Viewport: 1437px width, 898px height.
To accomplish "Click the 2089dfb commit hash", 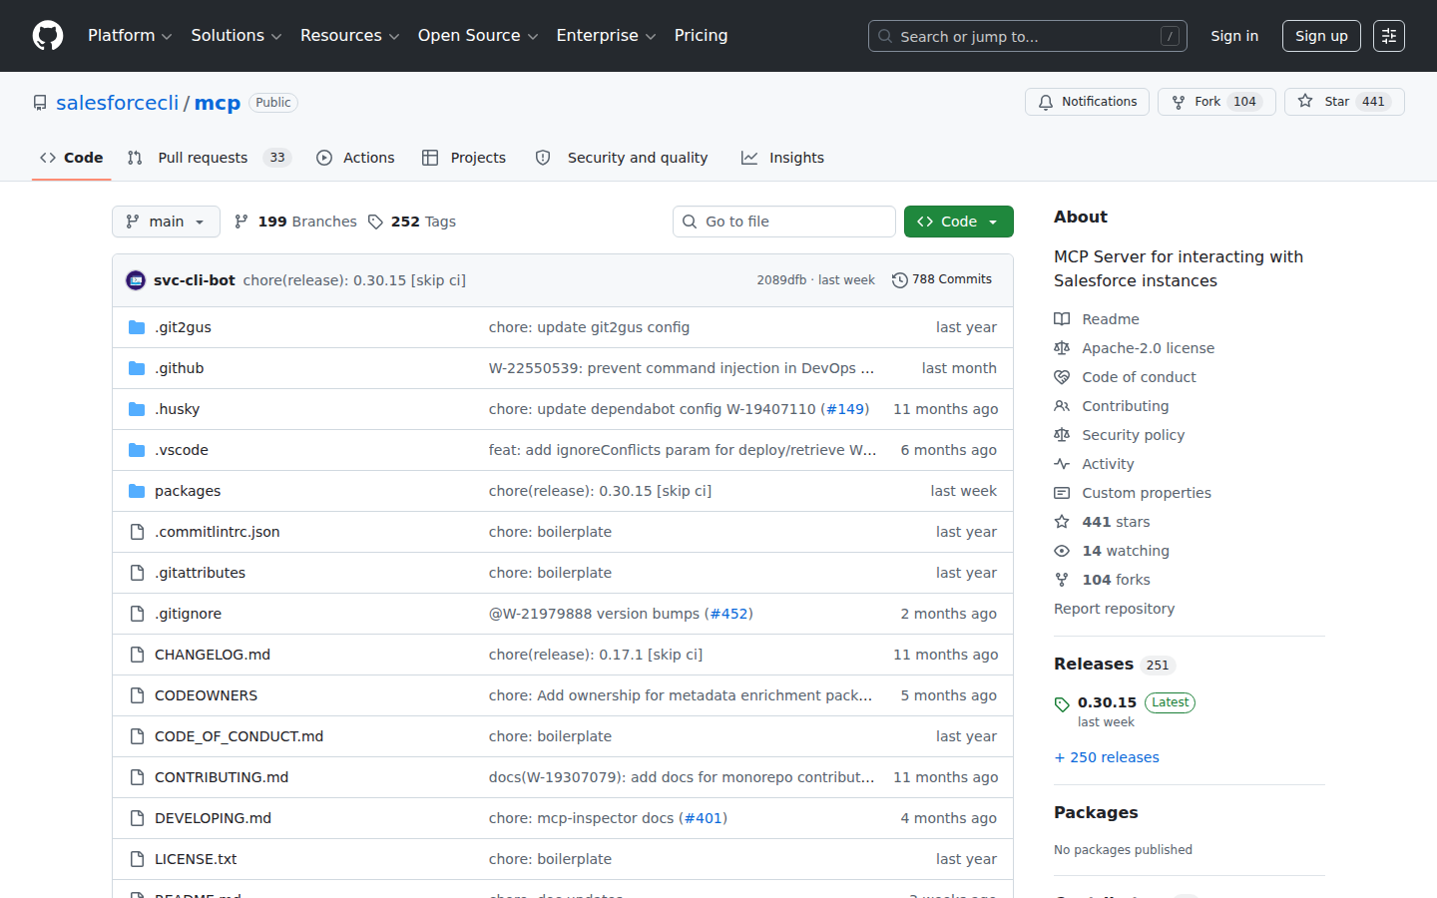I will [781, 280].
